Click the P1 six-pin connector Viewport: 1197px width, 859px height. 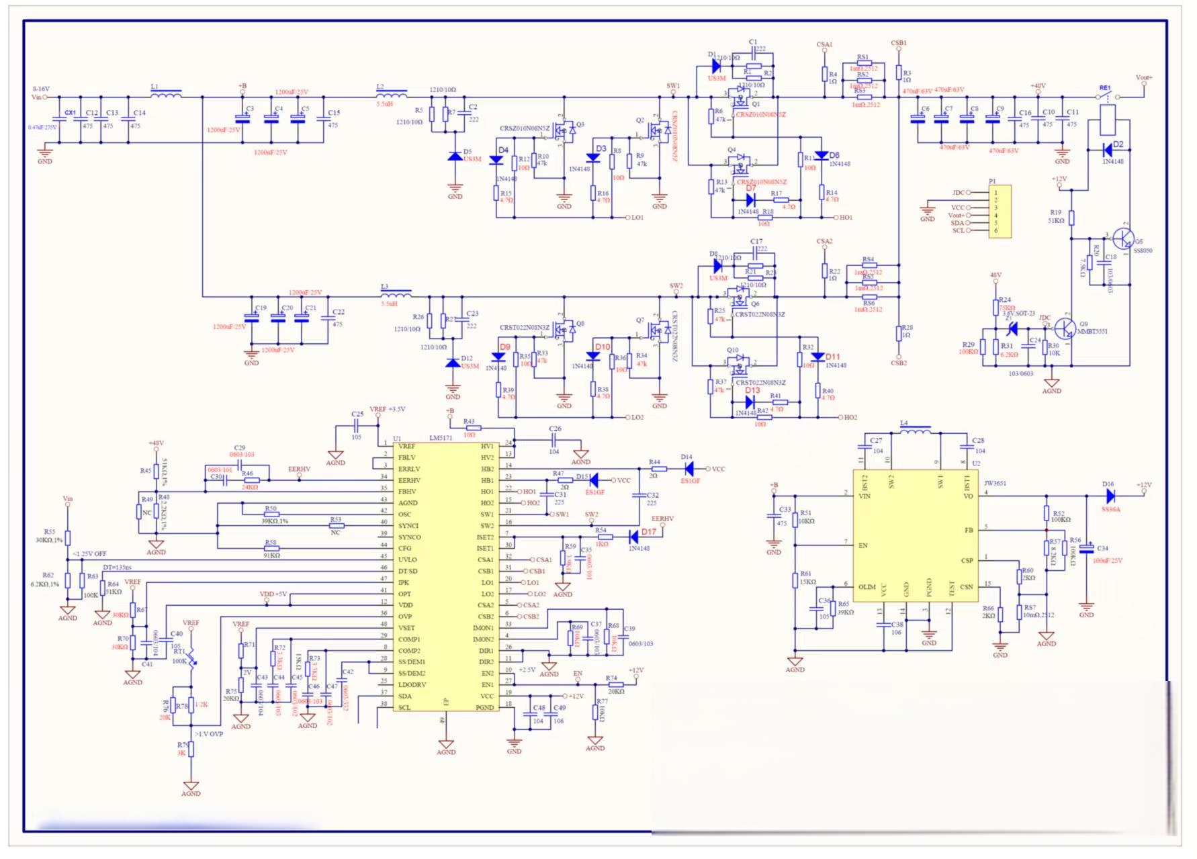click(x=1000, y=212)
